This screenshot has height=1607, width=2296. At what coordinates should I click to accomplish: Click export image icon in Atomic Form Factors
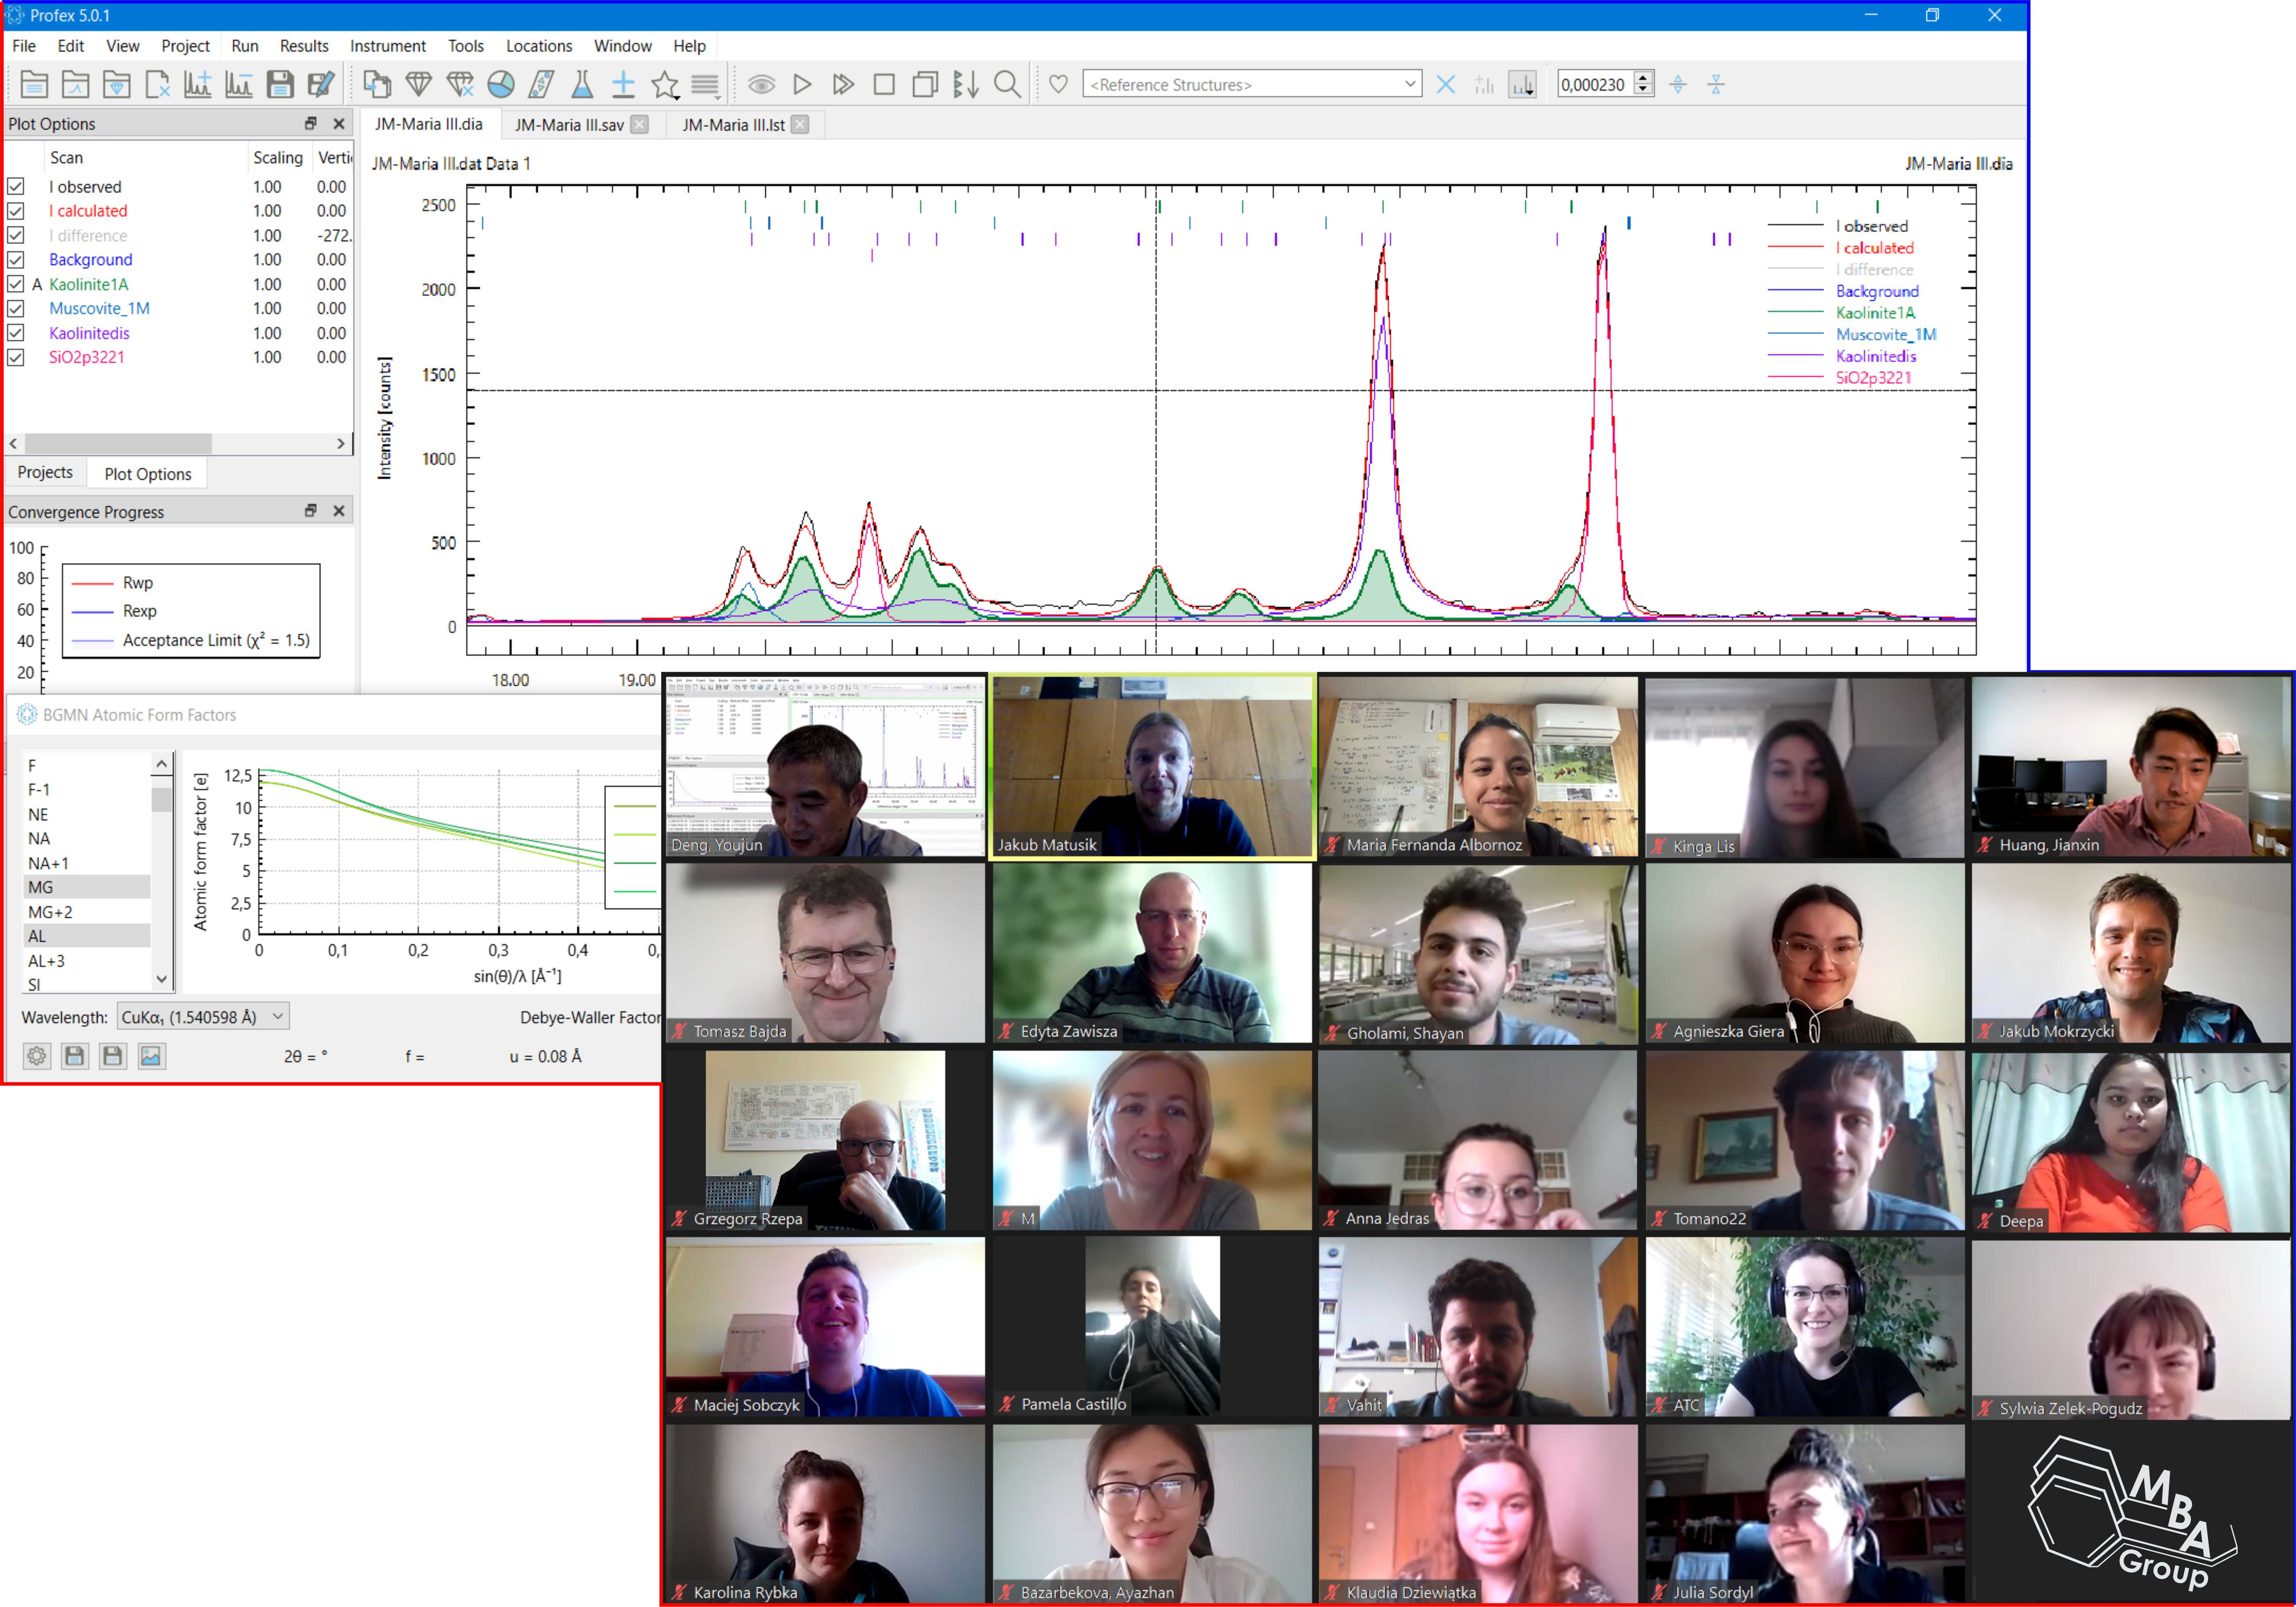click(x=151, y=1056)
